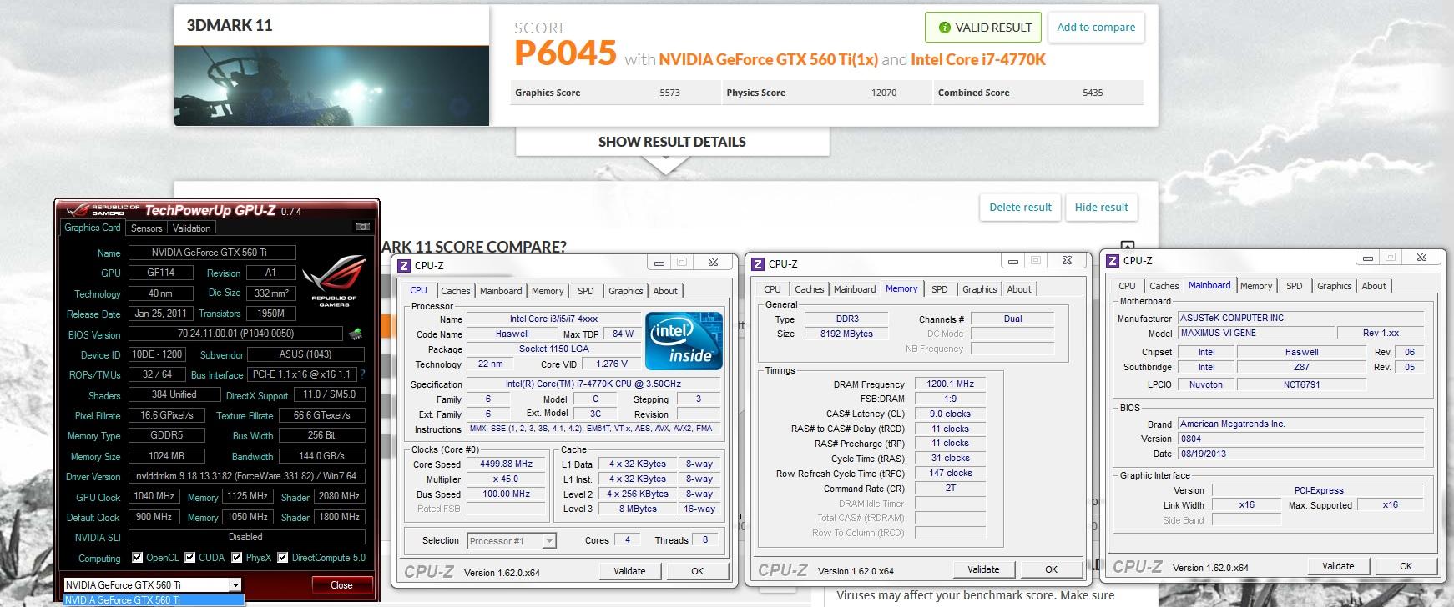Click the bus interface question mark in GPU-Z
Screen dimensions: 1454x607
click(x=362, y=374)
